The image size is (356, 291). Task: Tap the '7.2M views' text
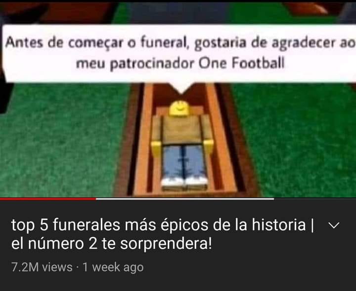click(x=42, y=267)
